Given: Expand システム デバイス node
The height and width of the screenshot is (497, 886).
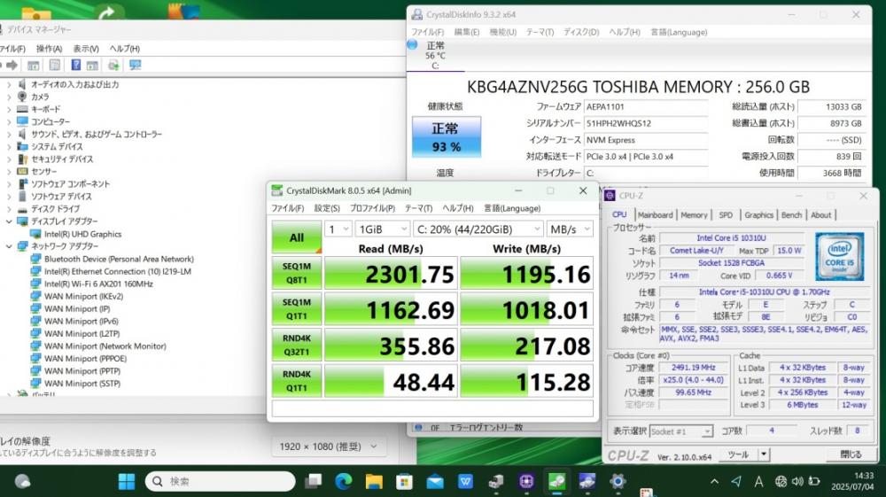Looking at the screenshot, I should point(9,147).
